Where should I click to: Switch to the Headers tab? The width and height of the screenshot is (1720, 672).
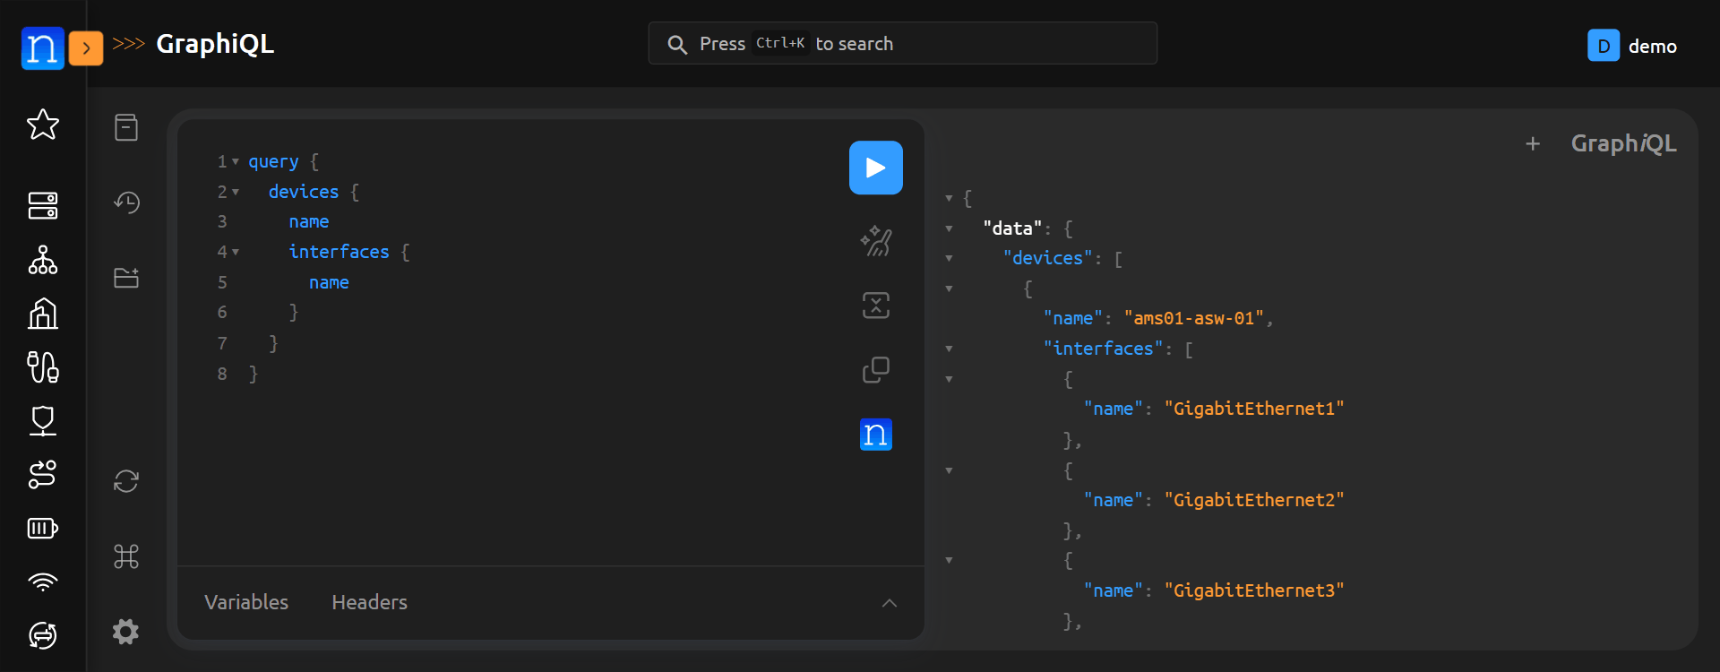tap(369, 602)
